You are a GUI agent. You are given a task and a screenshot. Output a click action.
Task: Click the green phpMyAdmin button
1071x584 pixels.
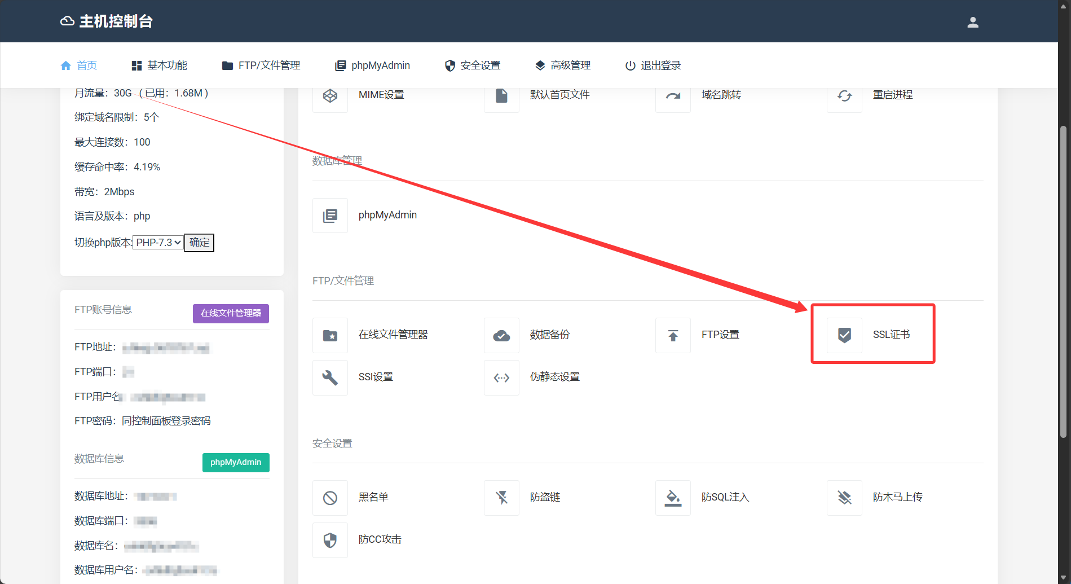(236, 462)
